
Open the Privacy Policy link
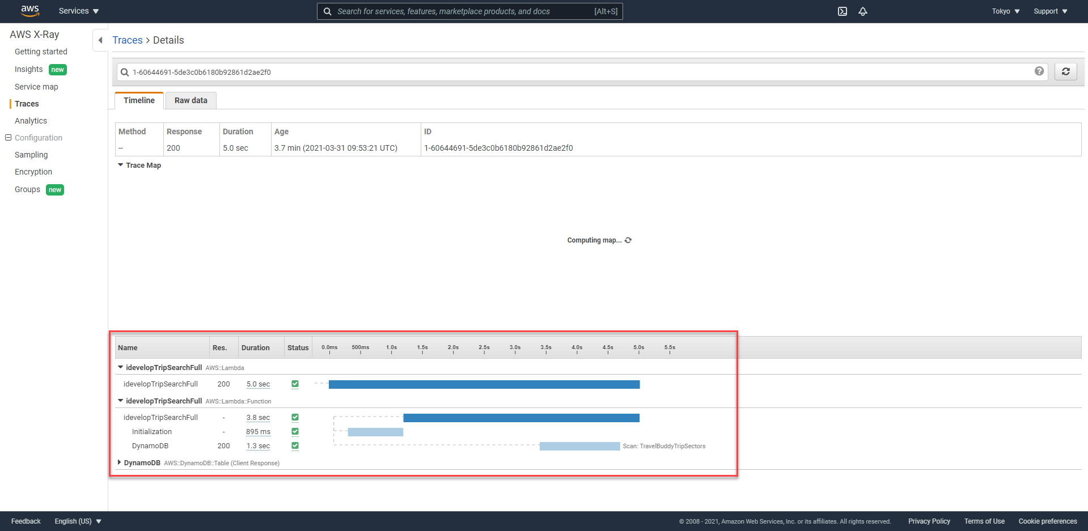pyautogui.click(x=929, y=521)
